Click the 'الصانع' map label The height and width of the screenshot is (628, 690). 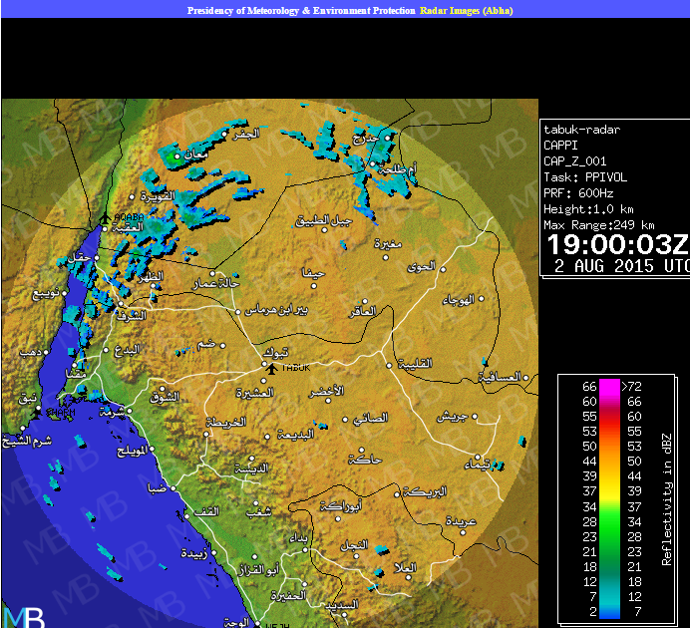pyautogui.click(x=370, y=418)
